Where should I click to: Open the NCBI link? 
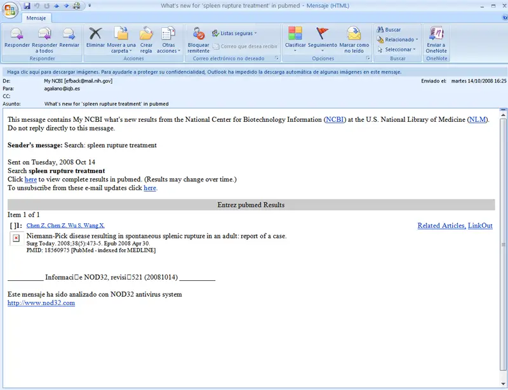tap(335, 119)
